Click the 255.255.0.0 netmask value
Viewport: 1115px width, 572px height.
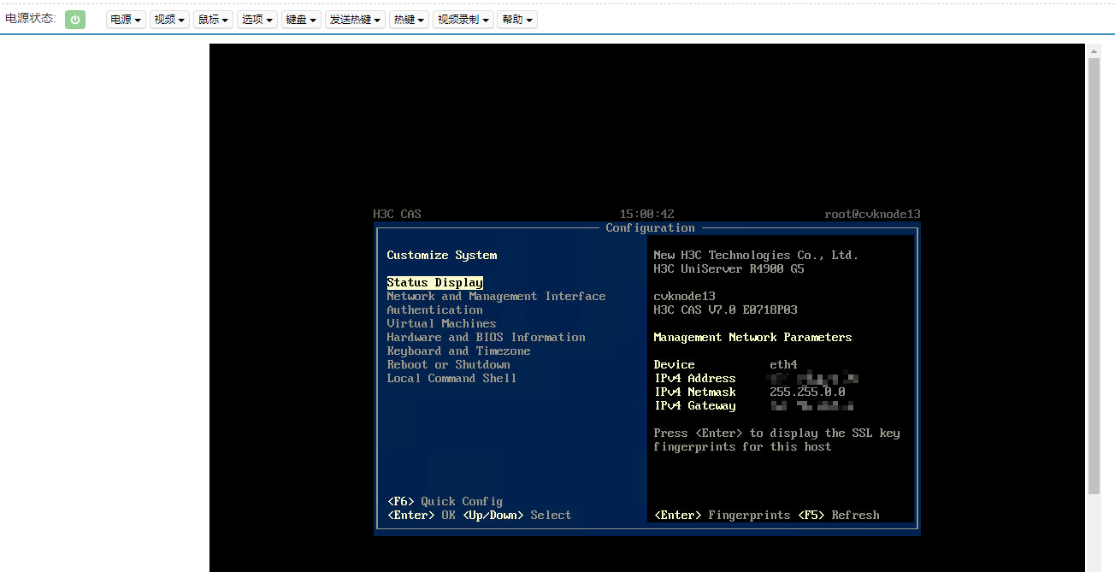click(807, 392)
